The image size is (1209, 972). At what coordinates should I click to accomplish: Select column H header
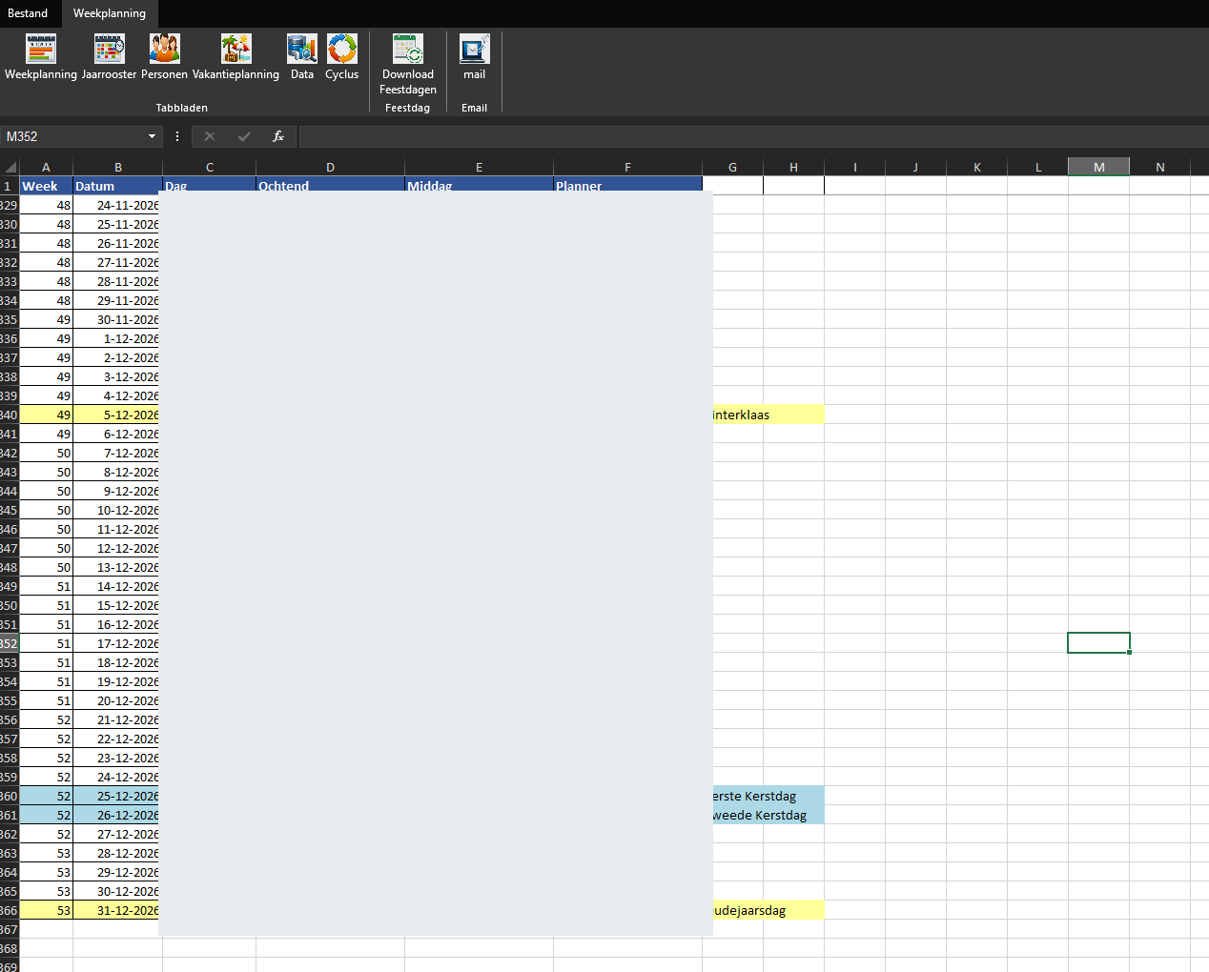793,167
